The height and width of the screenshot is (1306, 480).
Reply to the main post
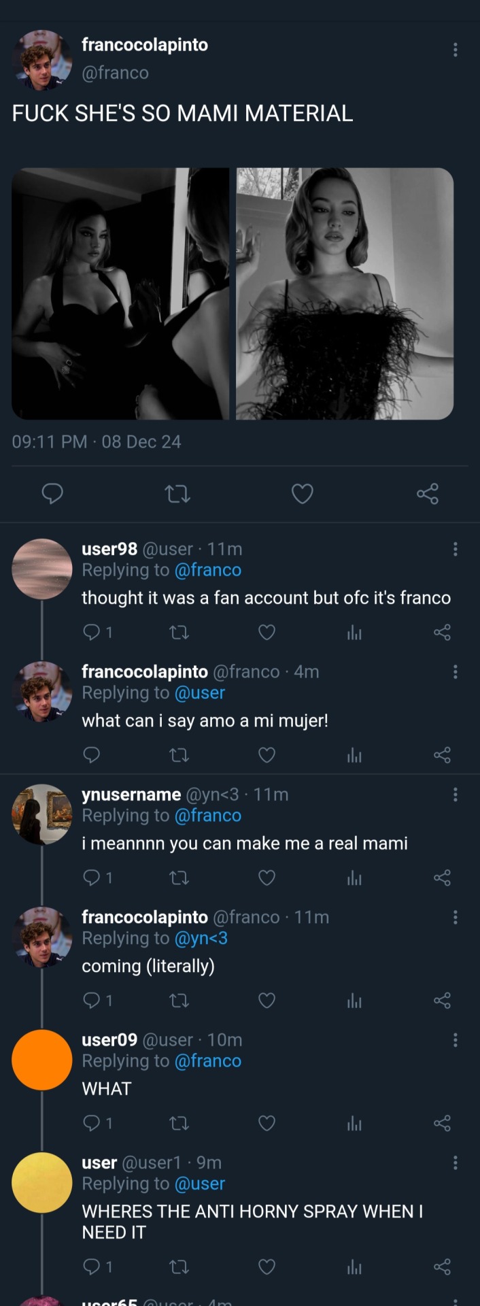click(x=52, y=494)
